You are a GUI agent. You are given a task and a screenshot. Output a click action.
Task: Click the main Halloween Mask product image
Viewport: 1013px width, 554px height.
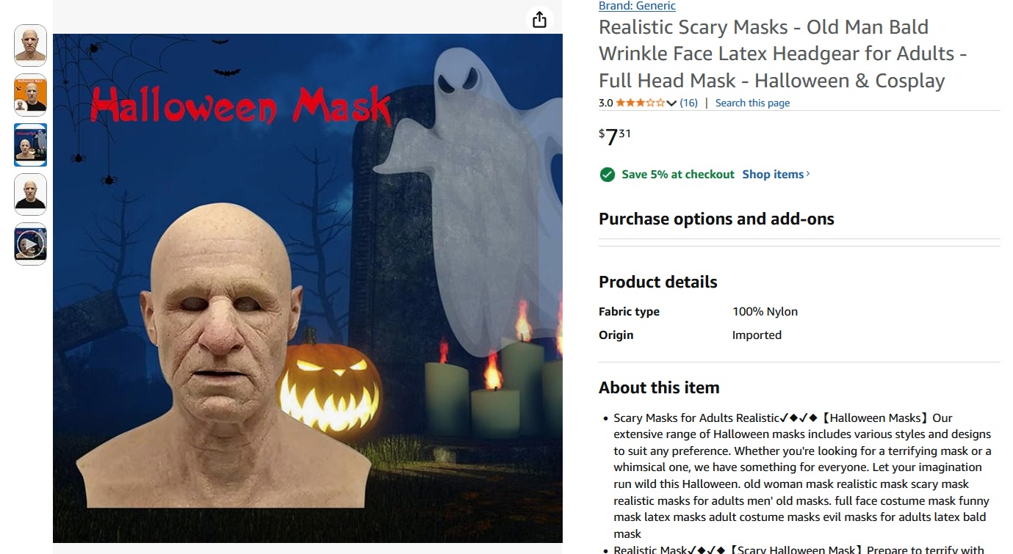click(308, 288)
